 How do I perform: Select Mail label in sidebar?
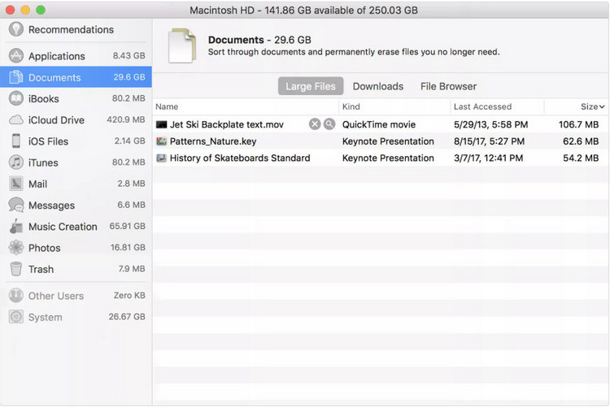[x=37, y=184]
